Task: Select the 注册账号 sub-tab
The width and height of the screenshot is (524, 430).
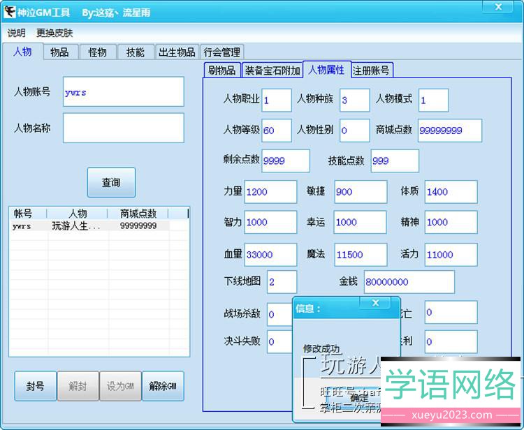Action: click(372, 71)
